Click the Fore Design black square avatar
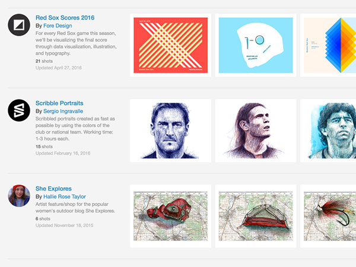The height and width of the screenshot is (267, 356). click(19, 25)
